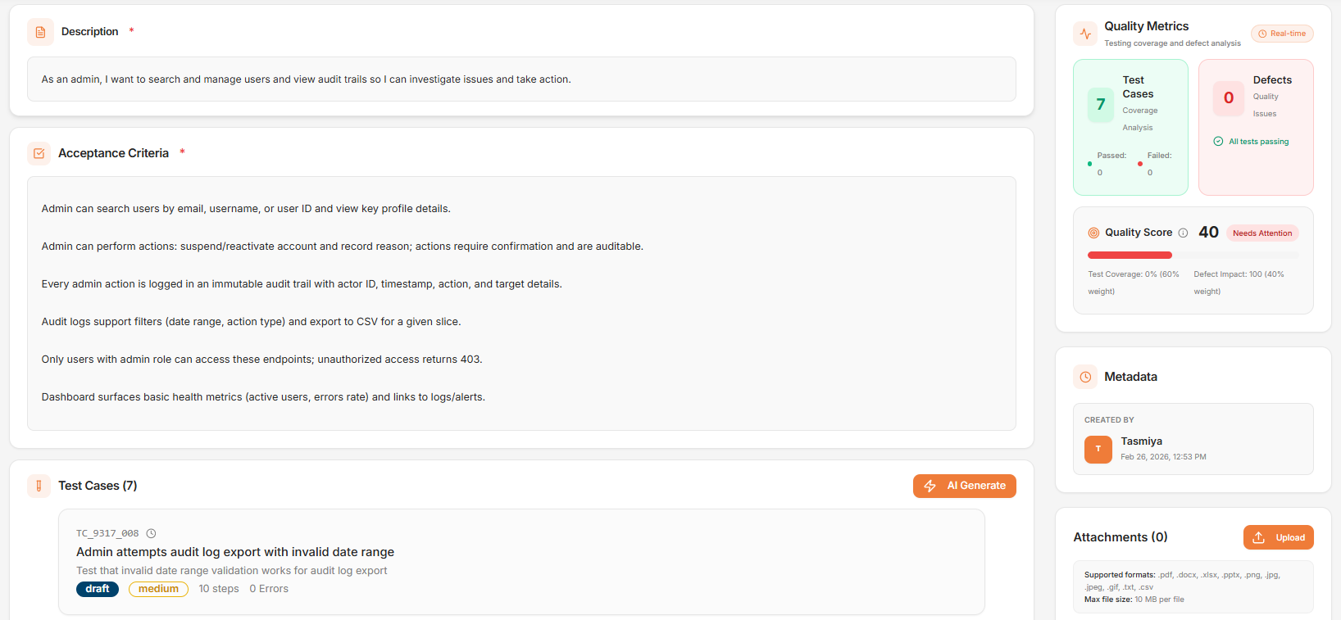Click the All tests passing check icon
Image resolution: width=1341 pixels, height=620 pixels.
click(1218, 142)
